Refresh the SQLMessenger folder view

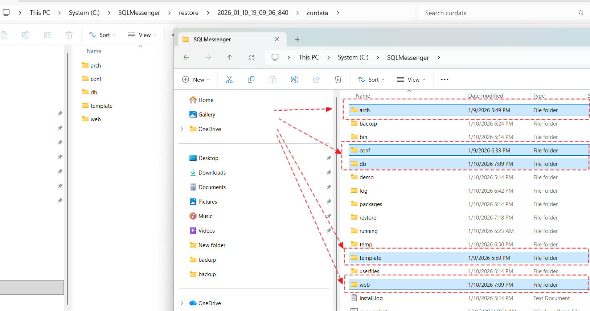click(x=251, y=57)
